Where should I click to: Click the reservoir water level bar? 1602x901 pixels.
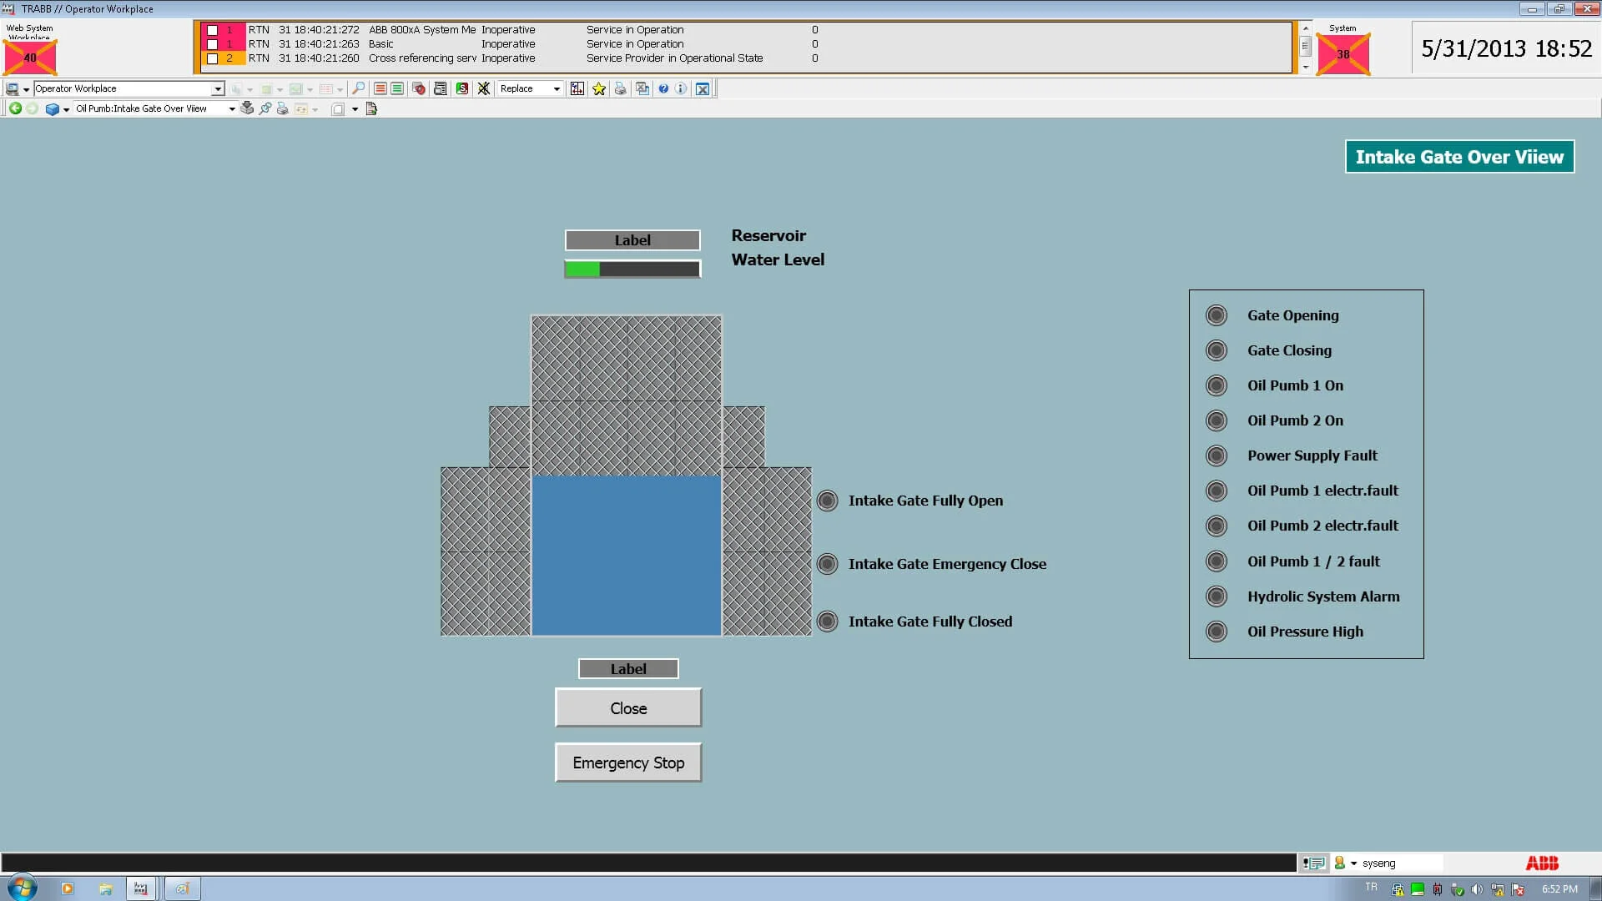(x=632, y=269)
